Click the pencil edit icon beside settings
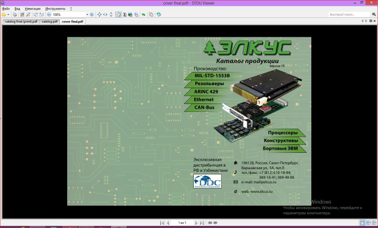 (x=28, y=15)
